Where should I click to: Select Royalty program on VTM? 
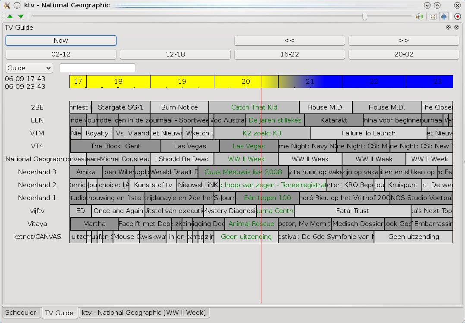tap(97, 133)
